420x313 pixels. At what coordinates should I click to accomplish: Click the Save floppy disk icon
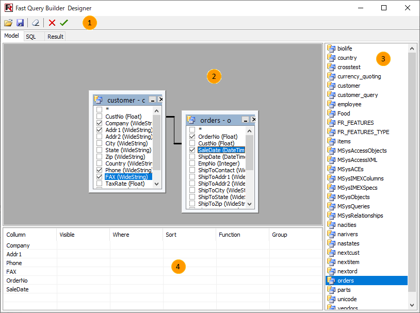click(20, 23)
